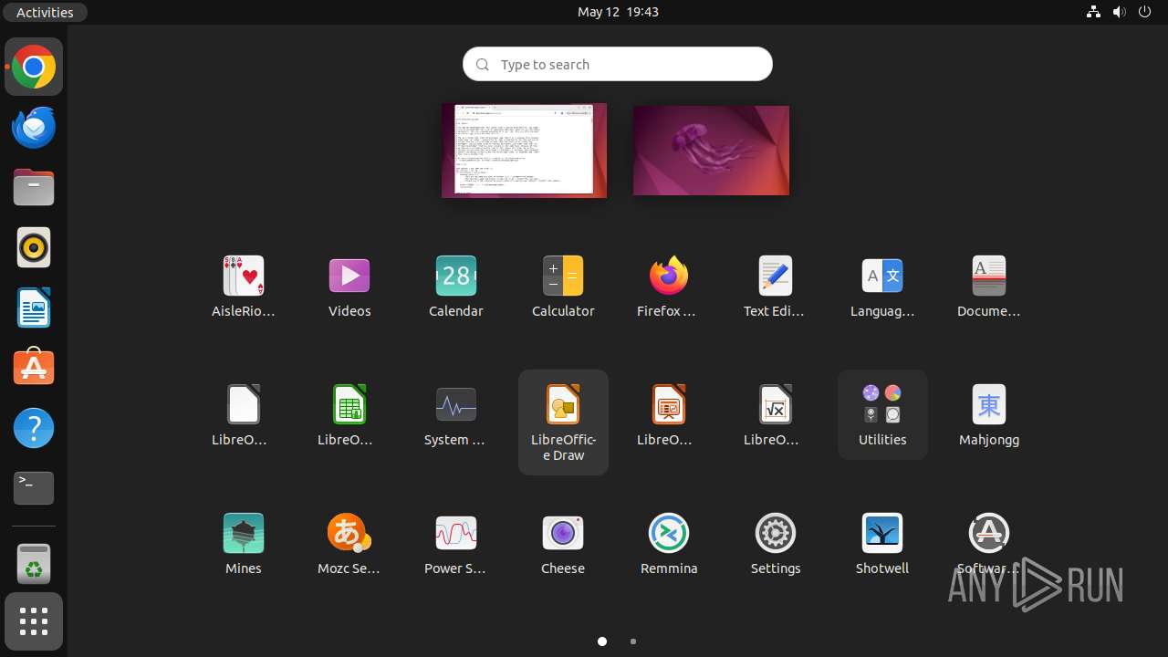
Task: Click the network status icon
Action: (x=1093, y=12)
